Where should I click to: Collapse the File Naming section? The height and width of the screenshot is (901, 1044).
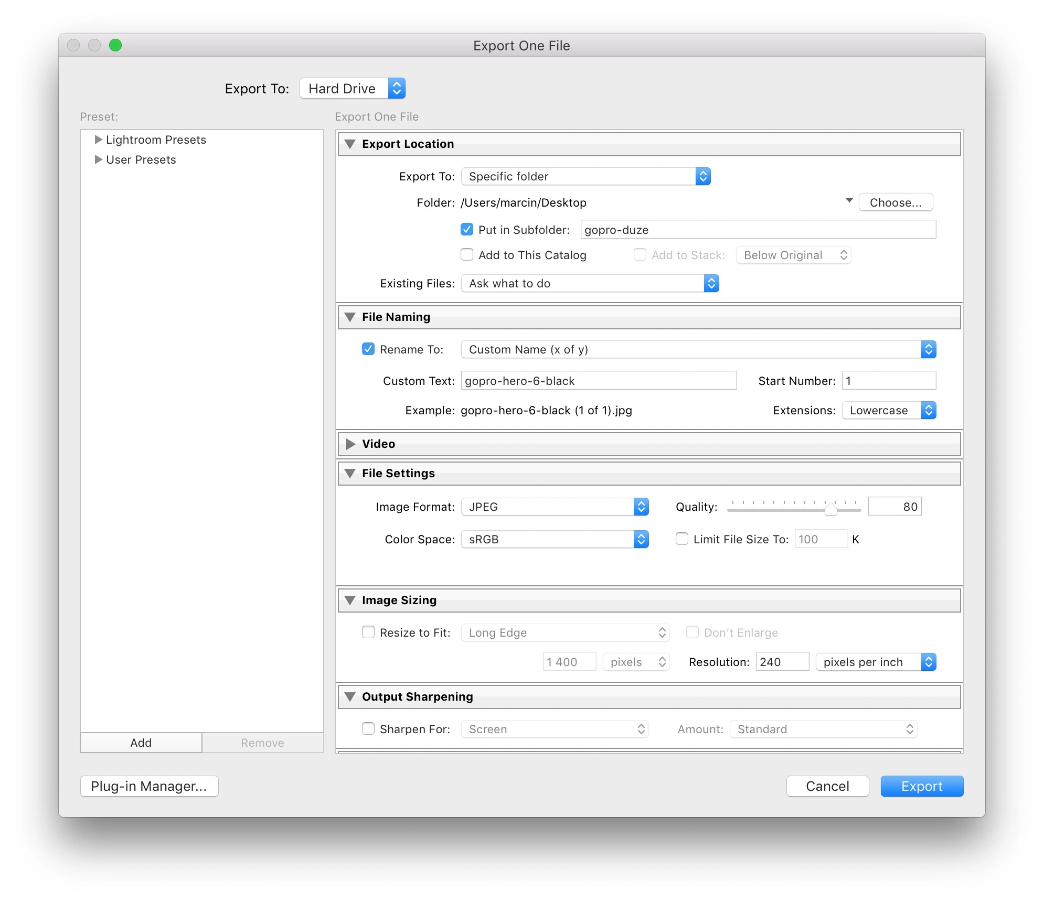click(x=350, y=317)
